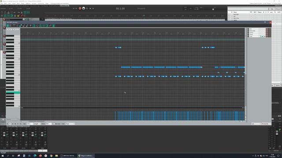Click the Lead mixer channel volume fader

tap(42, 134)
